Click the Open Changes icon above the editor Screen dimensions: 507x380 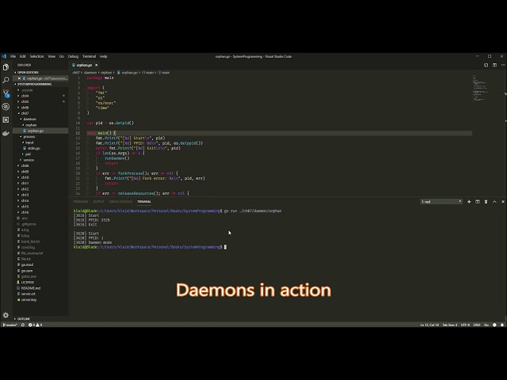tap(486, 65)
